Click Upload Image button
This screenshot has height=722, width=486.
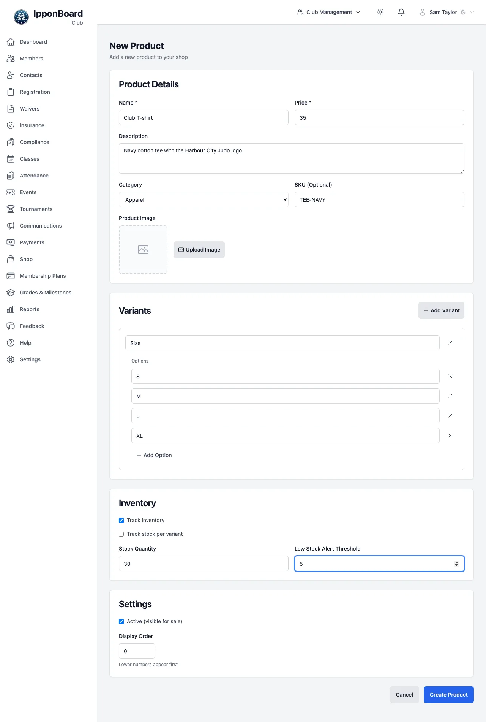tap(199, 250)
